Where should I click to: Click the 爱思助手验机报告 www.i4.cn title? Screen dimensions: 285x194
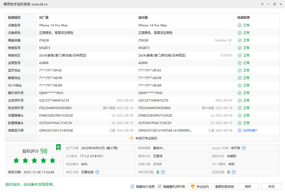[x=26, y=4]
